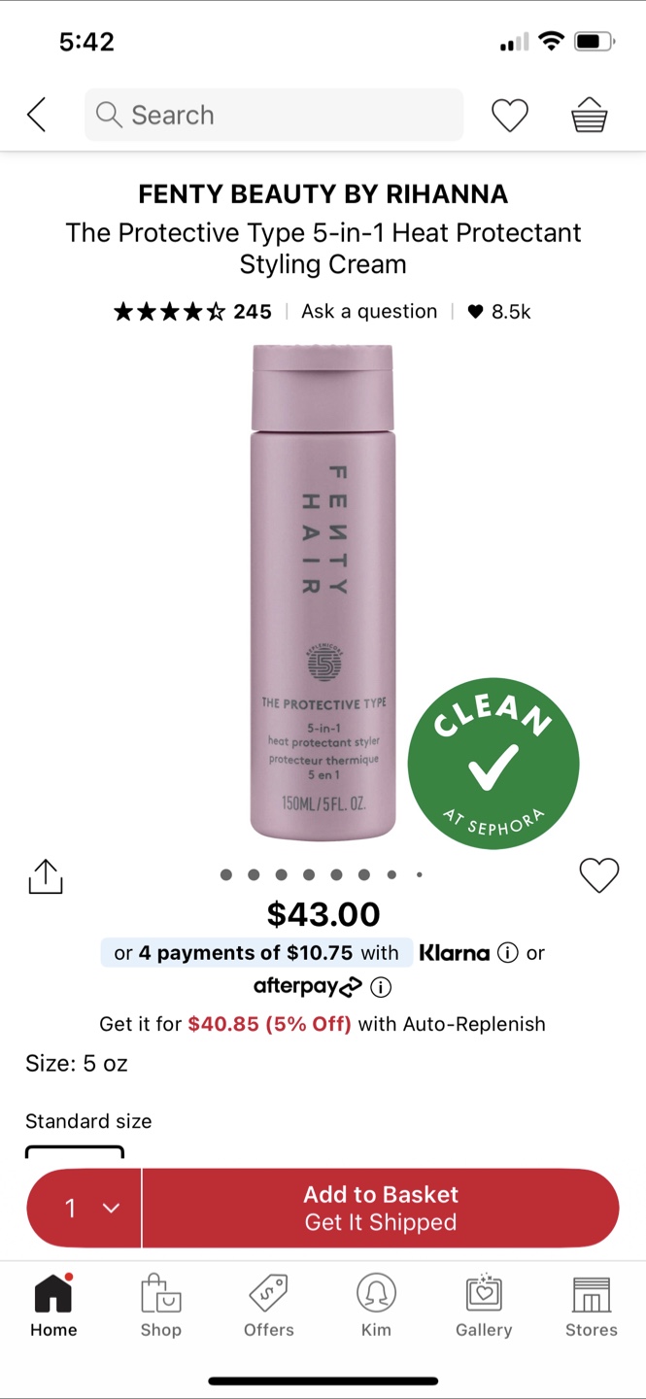The width and height of the screenshot is (646, 1399).
Task: View the 245 star ratings reviews
Action: pyautogui.click(x=192, y=312)
